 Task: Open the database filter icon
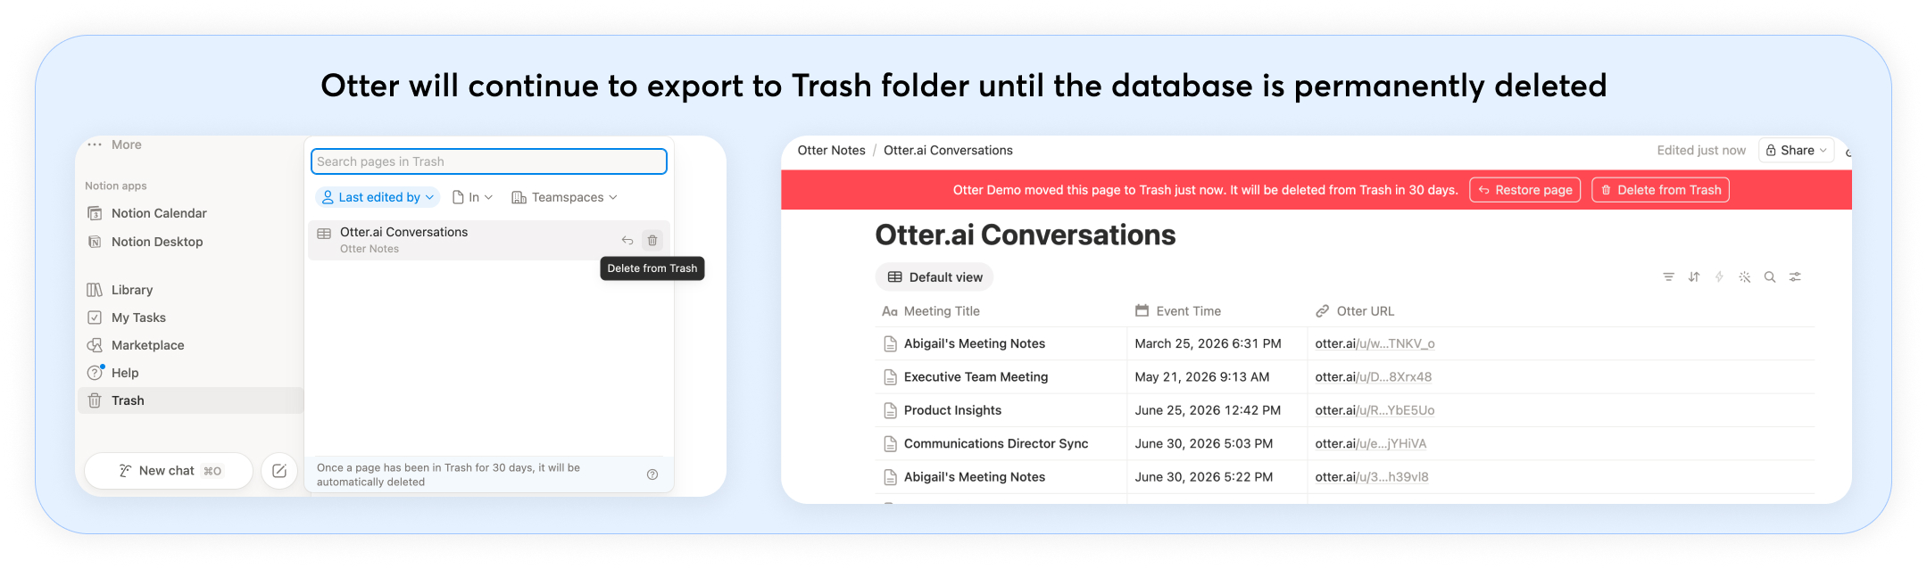click(x=1668, y=277)
